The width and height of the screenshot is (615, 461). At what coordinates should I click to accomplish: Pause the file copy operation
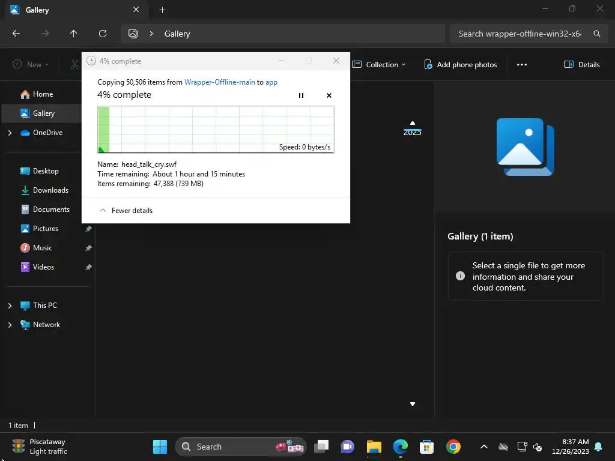click(301, 95)
